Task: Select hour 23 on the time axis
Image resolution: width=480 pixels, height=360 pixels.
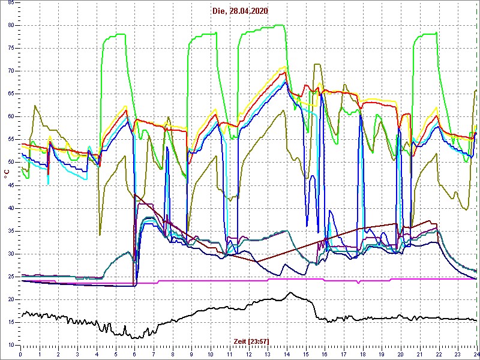Action: click(457, 354)
